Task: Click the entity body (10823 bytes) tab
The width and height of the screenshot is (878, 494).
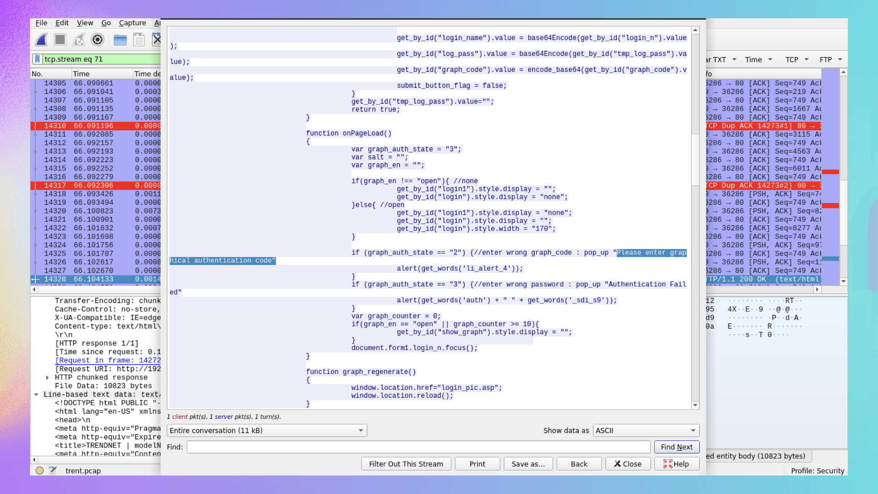Action: coord(759,456)
